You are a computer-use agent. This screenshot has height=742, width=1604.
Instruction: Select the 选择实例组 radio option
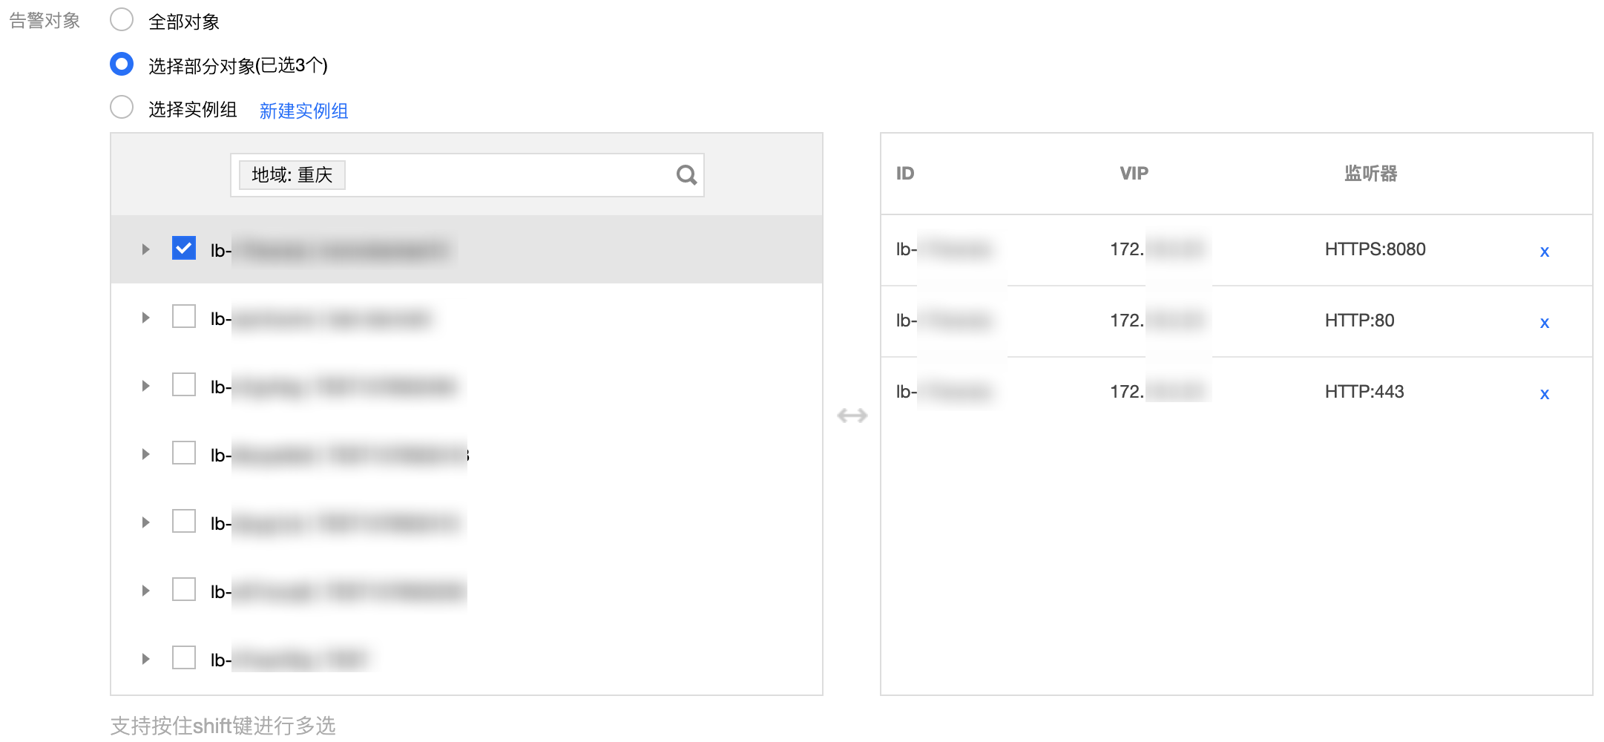point(122,108)
